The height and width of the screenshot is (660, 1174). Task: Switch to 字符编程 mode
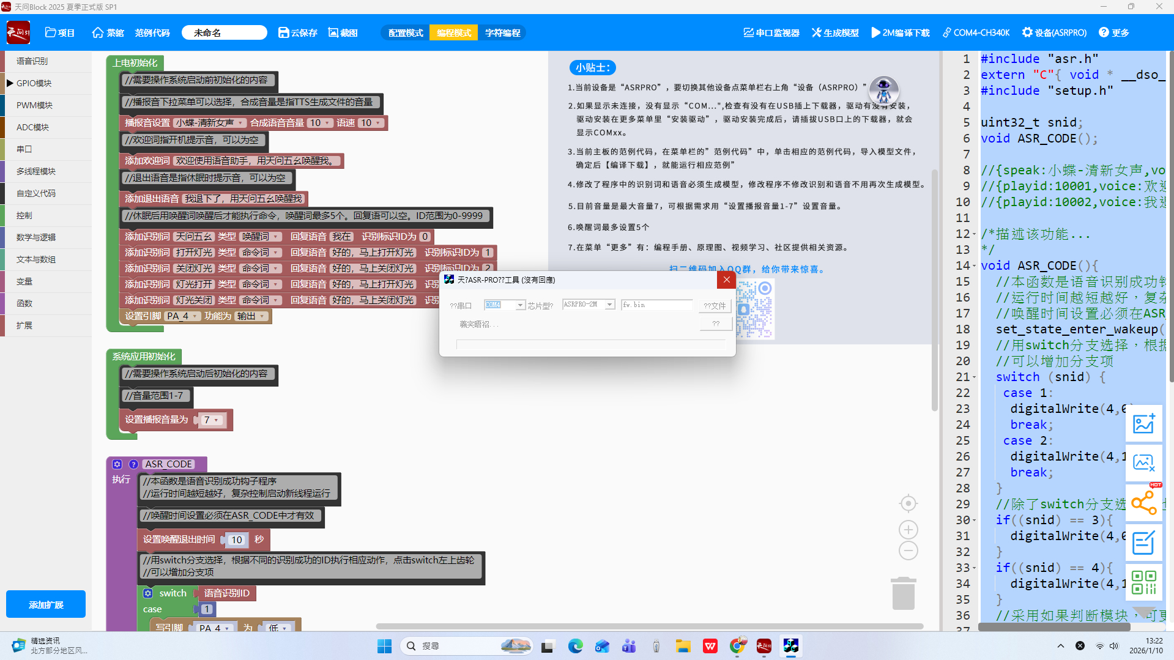[x=502, y=33]
